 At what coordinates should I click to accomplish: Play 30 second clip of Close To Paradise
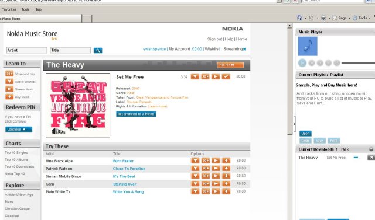[206, 168]
